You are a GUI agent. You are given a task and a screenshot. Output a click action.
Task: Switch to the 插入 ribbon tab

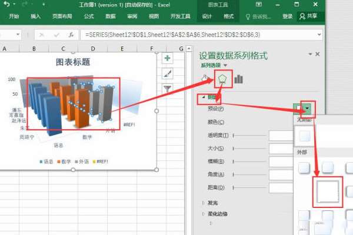click(x=35, y=16)
